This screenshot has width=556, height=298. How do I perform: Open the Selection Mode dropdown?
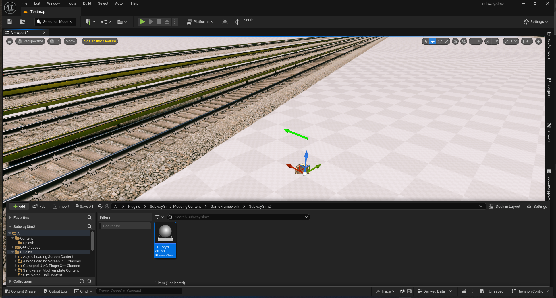(x=55, y=22)
